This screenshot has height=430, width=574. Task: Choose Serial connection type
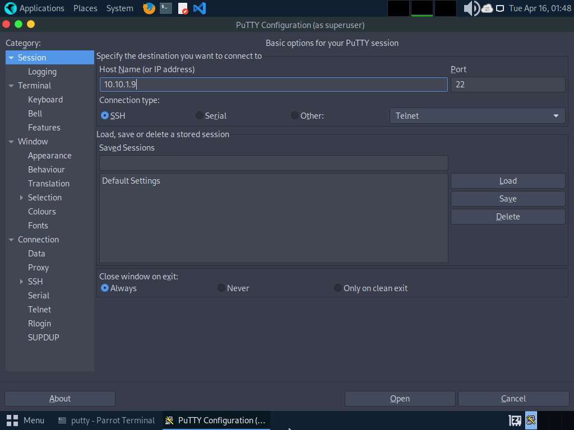(x=199, y=115)
